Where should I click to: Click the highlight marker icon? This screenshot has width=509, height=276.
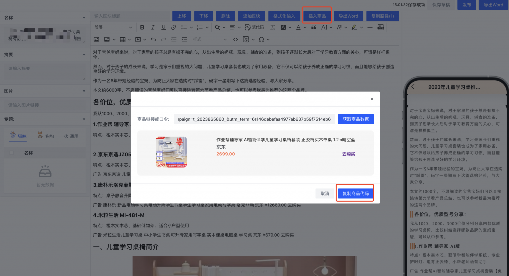coord(354,28)
